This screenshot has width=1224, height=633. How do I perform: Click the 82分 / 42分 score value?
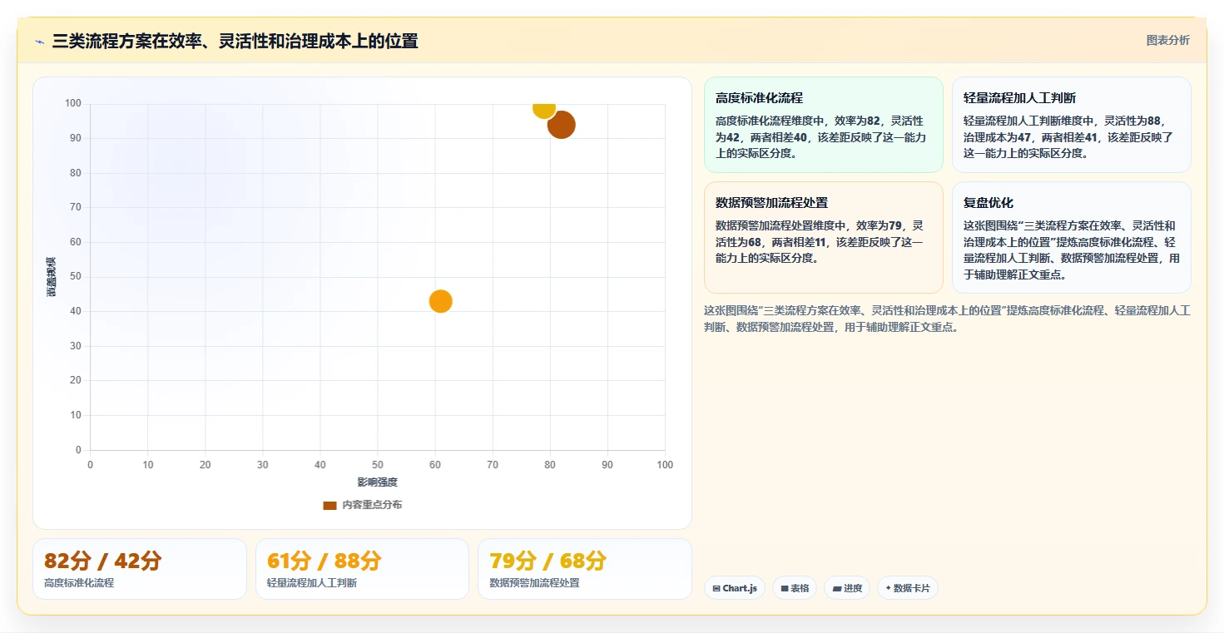click(x=103, y=561)
